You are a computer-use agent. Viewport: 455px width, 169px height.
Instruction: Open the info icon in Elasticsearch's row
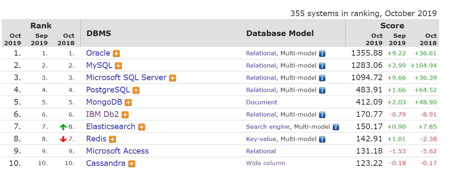pyautogui.click(x=336, y=127)
